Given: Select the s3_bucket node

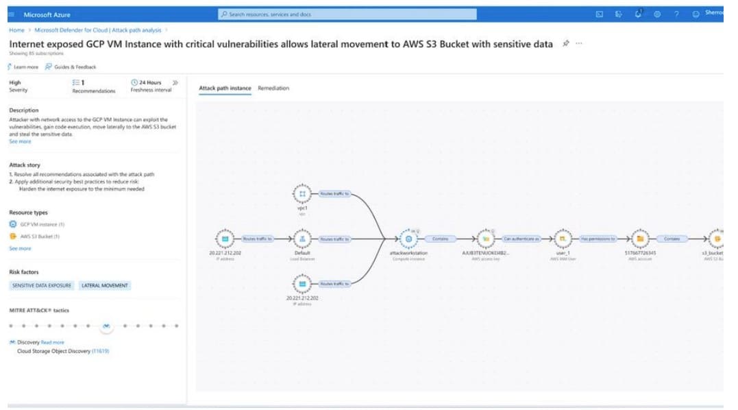Looking at the screenshot, I should click(x=716, y=239).
